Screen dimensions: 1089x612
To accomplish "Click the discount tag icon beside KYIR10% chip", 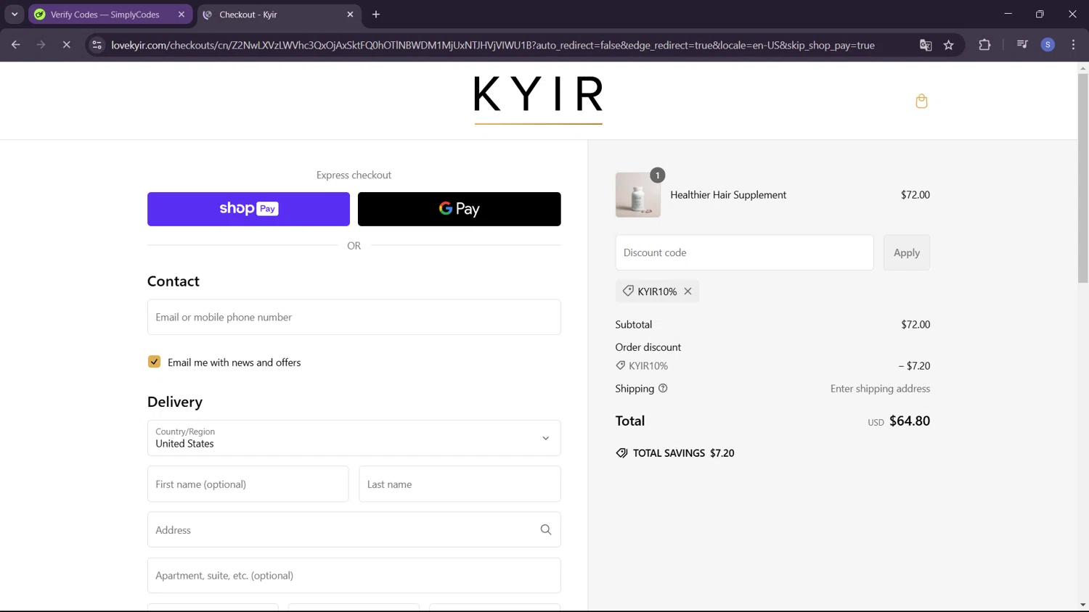I will coord(628,291).
